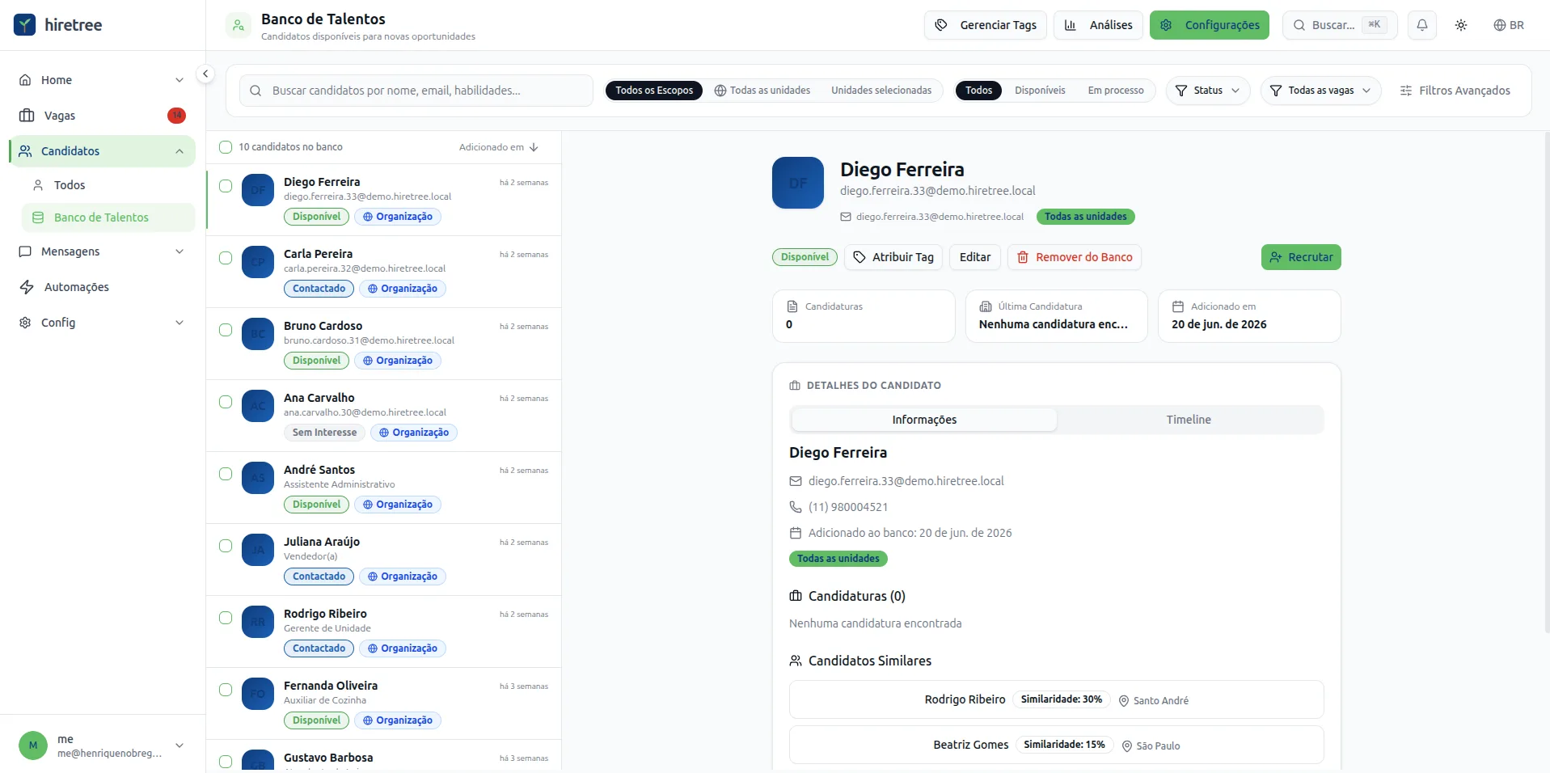Open the Vagas sidebar item
Viewport: 1550px width, 773px height.
click(102, 116)
